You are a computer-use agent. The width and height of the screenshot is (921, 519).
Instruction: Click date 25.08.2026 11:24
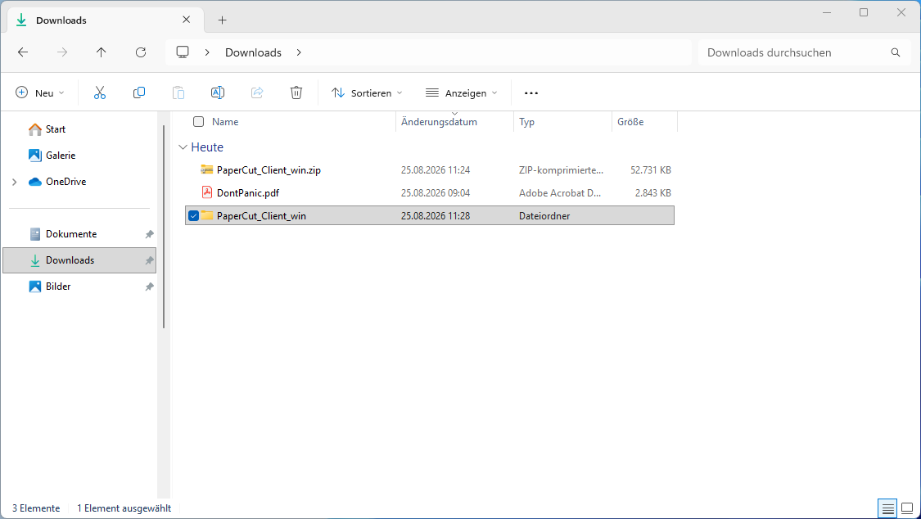[x=436, y=169]
